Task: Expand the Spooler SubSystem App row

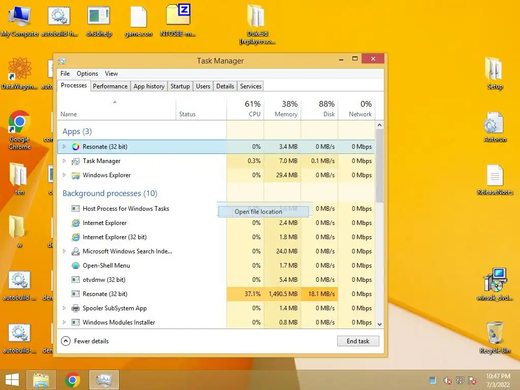Action: 64,308
